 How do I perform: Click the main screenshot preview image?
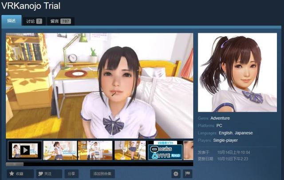click(99, 85)
